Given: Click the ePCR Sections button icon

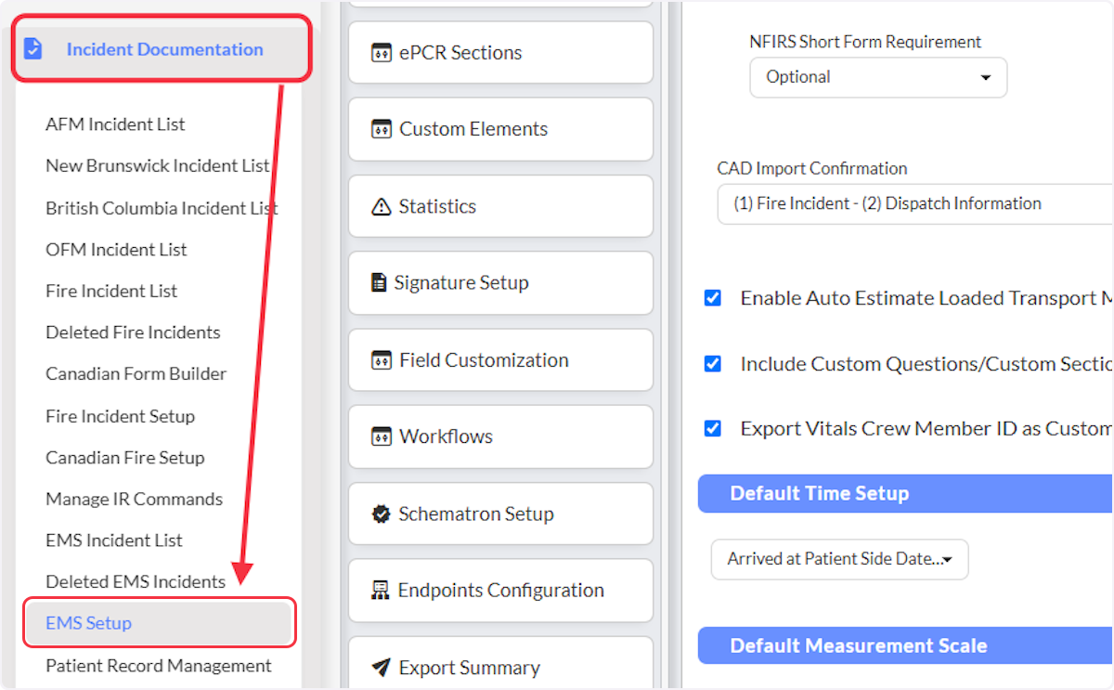Looking at the screenshot, I should (382, 53).
